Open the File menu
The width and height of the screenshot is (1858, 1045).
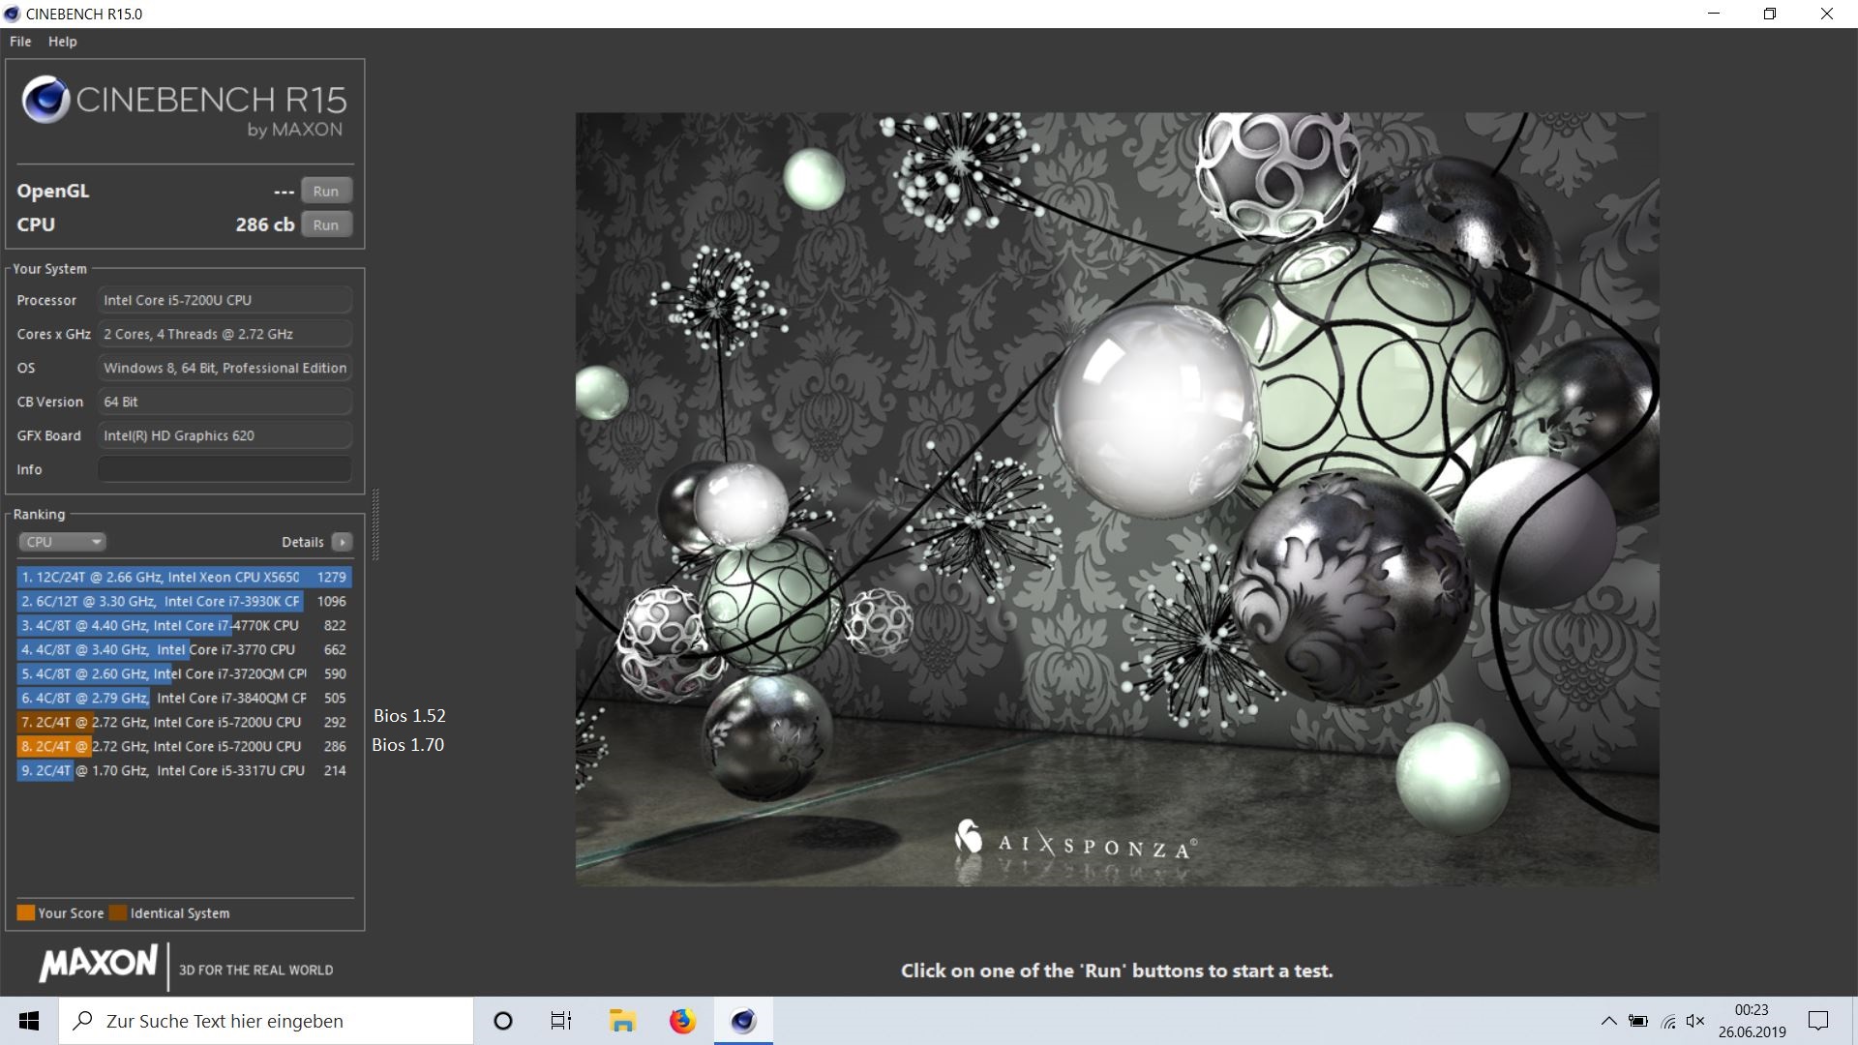coord(20,42)
